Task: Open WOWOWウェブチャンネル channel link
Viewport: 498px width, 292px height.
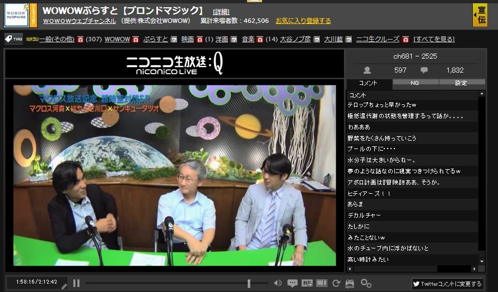Action: point(80,21)
